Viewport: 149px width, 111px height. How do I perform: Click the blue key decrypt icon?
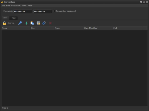pos(20,23)
